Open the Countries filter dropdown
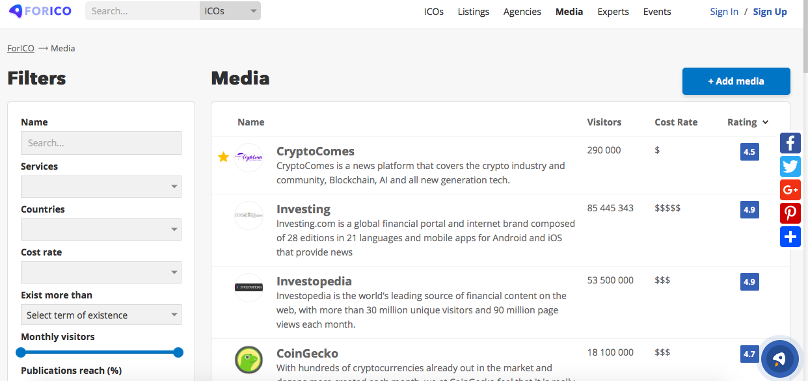The image size is (808, 381). coord(101,230)
